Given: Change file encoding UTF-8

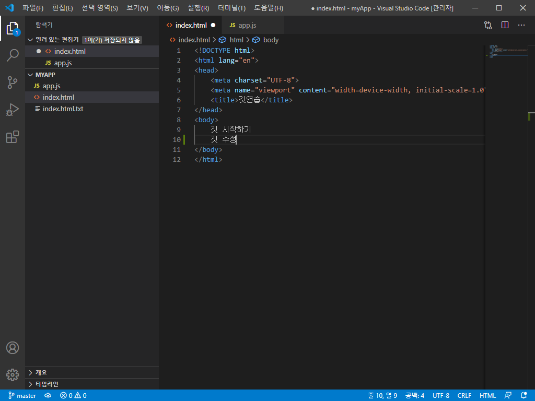Looking at the screenshot, I should pyautogui.click(x=441, y=396).
